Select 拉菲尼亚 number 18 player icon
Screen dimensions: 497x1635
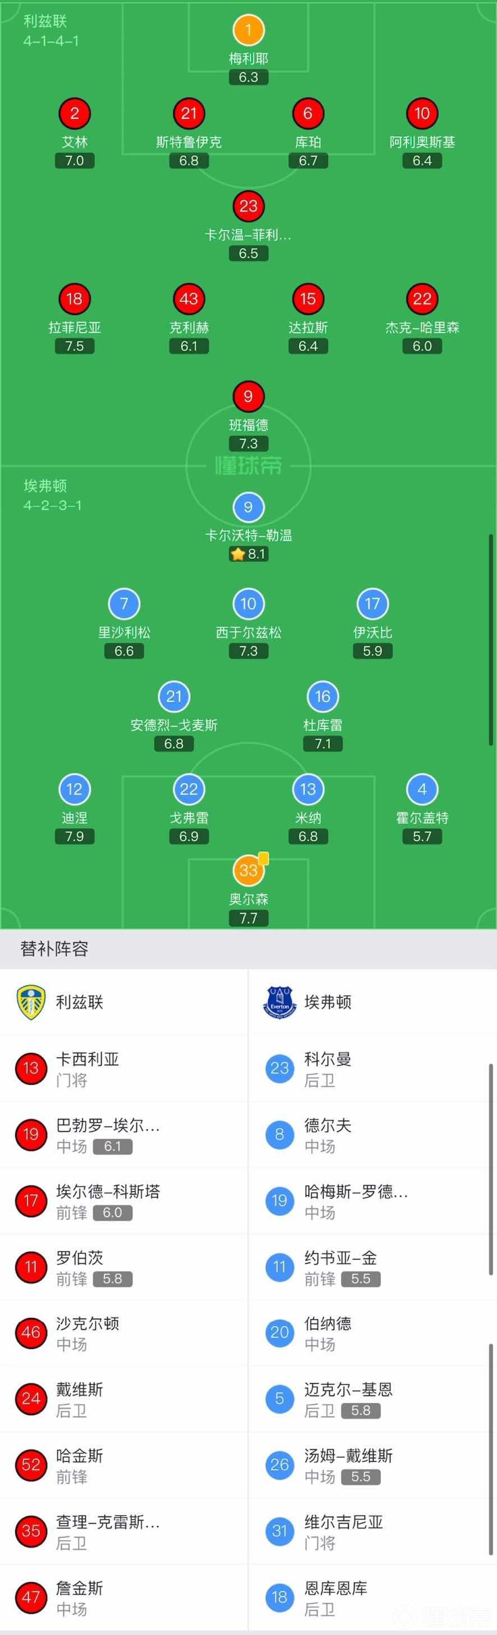pyautogui.click(x=74, y=299)
